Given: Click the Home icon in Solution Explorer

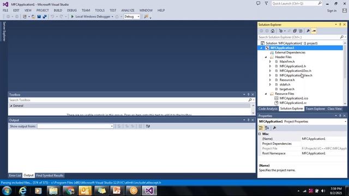Looking at the screenshot, I should click(x=273, y=31).
